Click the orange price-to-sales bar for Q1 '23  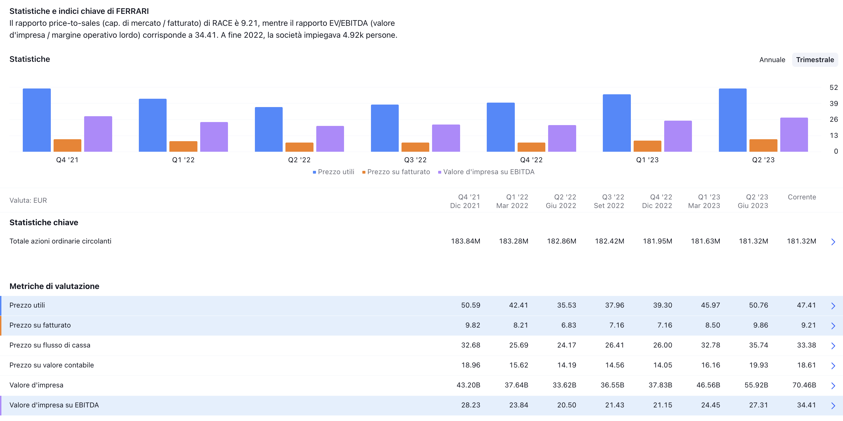coord(647,146)
